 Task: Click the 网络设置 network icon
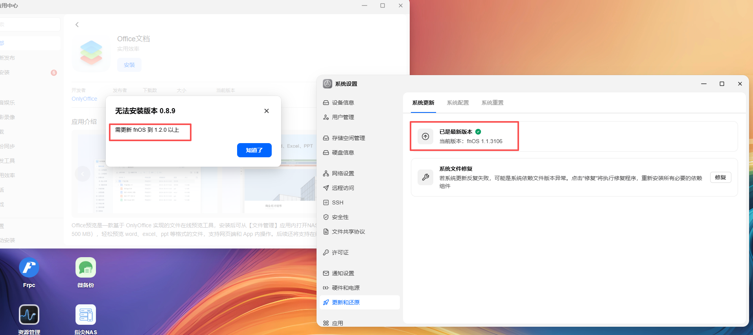326,173
